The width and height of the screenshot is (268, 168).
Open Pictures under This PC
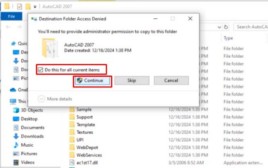[x=25, y=153]
